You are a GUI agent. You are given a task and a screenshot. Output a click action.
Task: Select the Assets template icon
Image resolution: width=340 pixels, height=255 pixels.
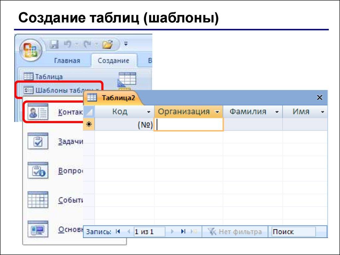point(38,229)
